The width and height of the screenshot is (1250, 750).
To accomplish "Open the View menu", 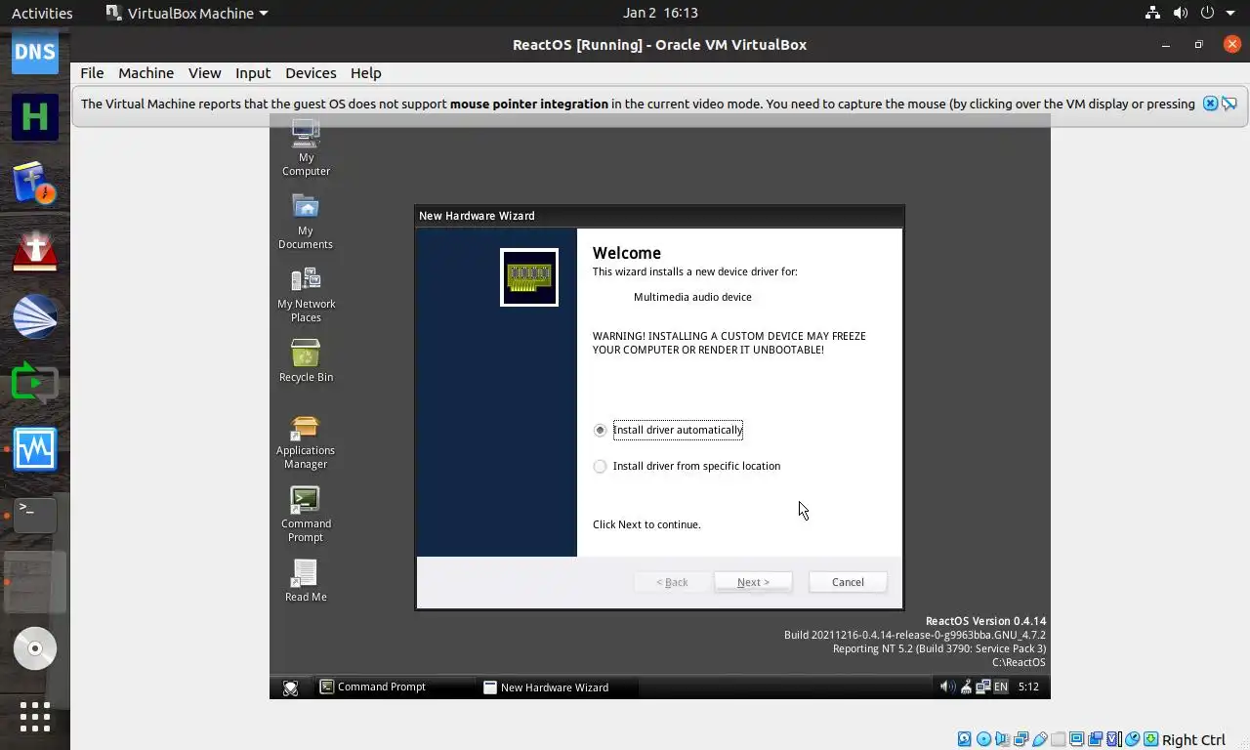I will pyautogui.click(x=204, y=73).
